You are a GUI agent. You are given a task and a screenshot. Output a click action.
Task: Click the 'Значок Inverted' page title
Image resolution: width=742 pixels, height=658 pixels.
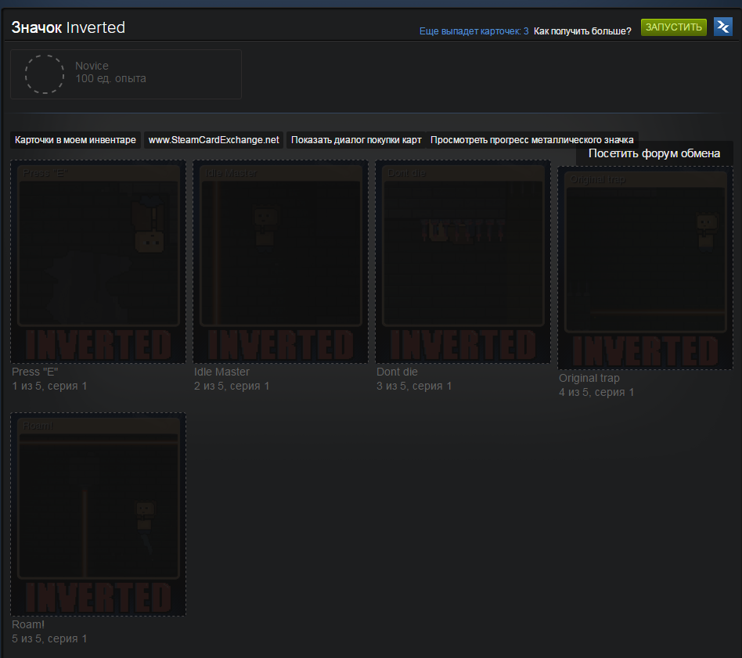tap(68, 27)
